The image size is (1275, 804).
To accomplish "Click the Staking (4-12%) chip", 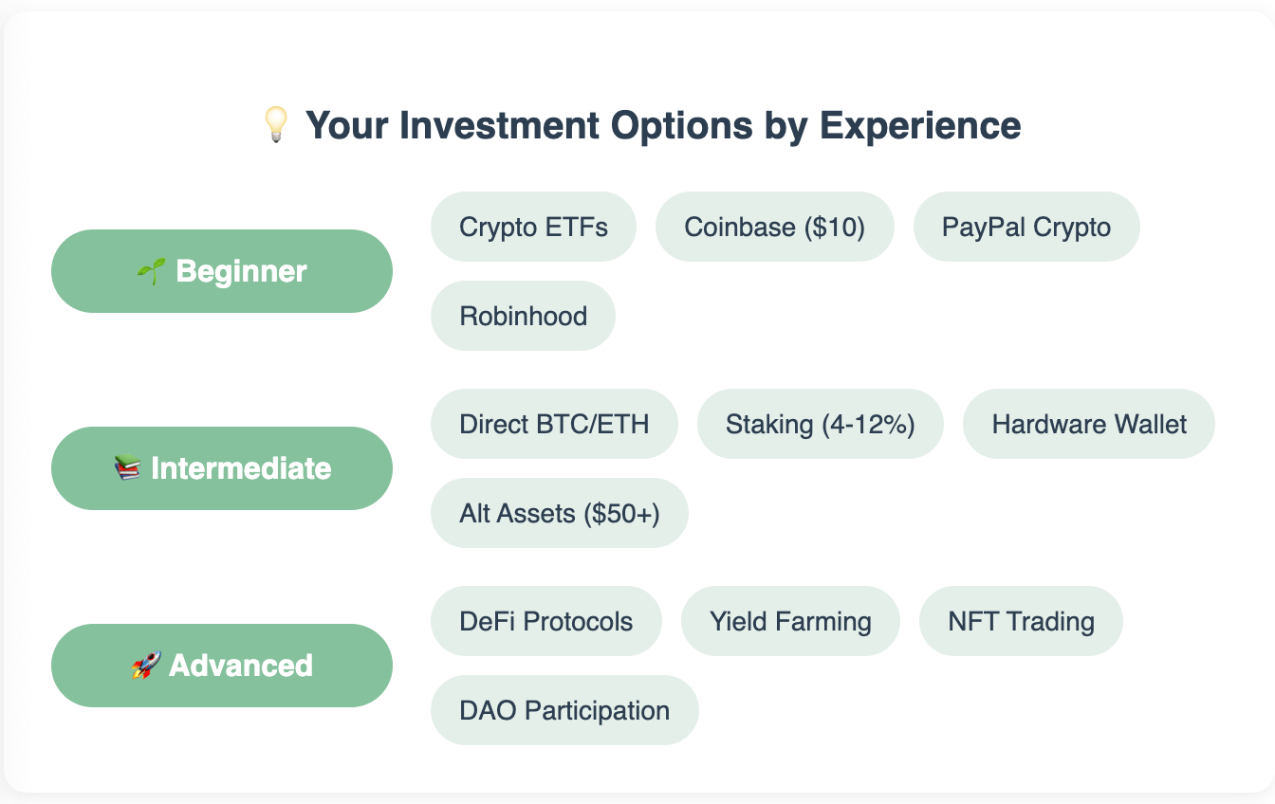I will tap(821, 424).
